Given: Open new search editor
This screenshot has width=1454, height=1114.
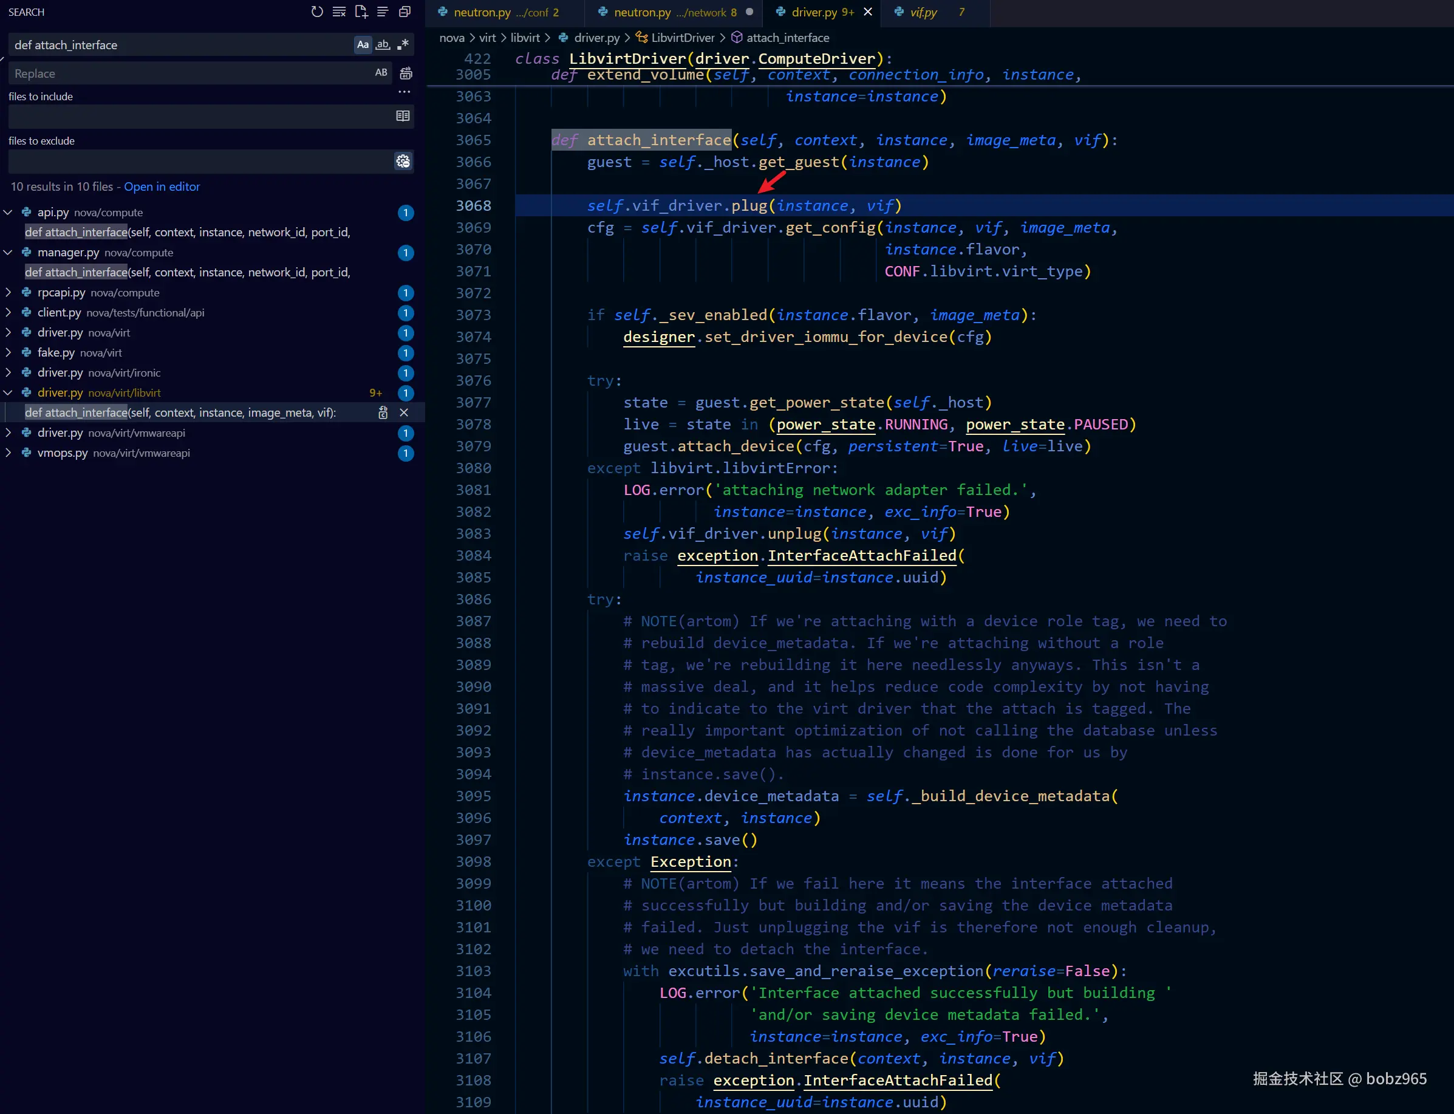Looking at the screenshot, I should [x=361, y=12].
